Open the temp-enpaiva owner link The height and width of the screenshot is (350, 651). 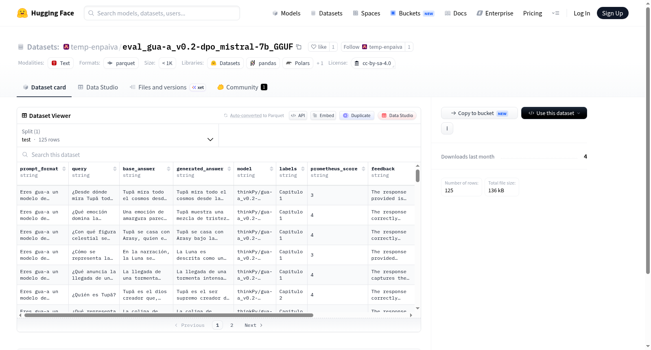click(x=94, y=47)
